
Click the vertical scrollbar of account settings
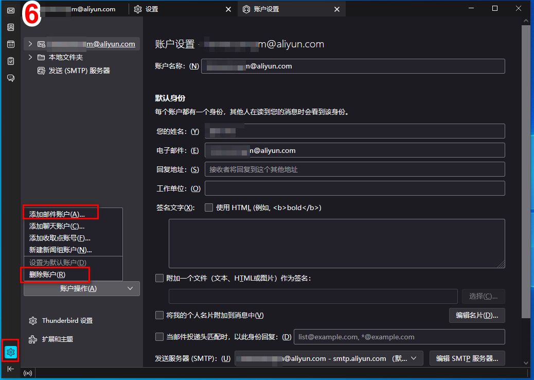click(x=526, y=172)
